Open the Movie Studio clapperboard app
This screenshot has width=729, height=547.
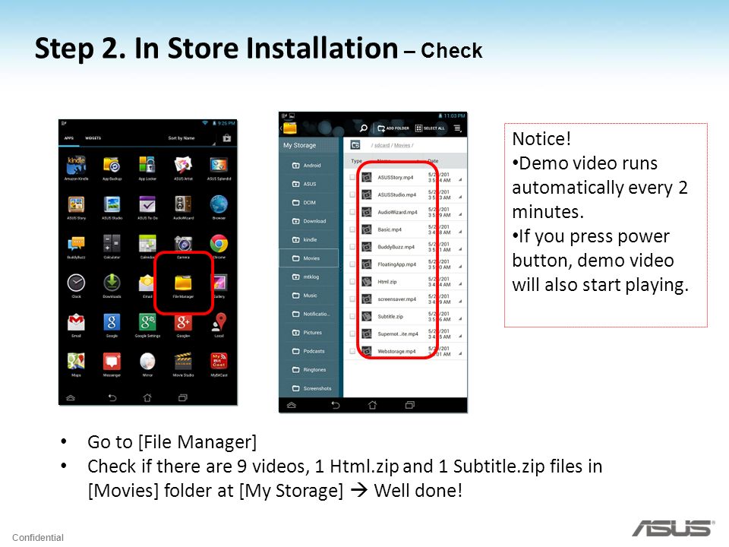[x=183, y=361]
